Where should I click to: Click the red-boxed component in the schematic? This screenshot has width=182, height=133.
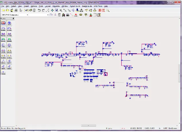pyautogui.click(x=105, y=74)
